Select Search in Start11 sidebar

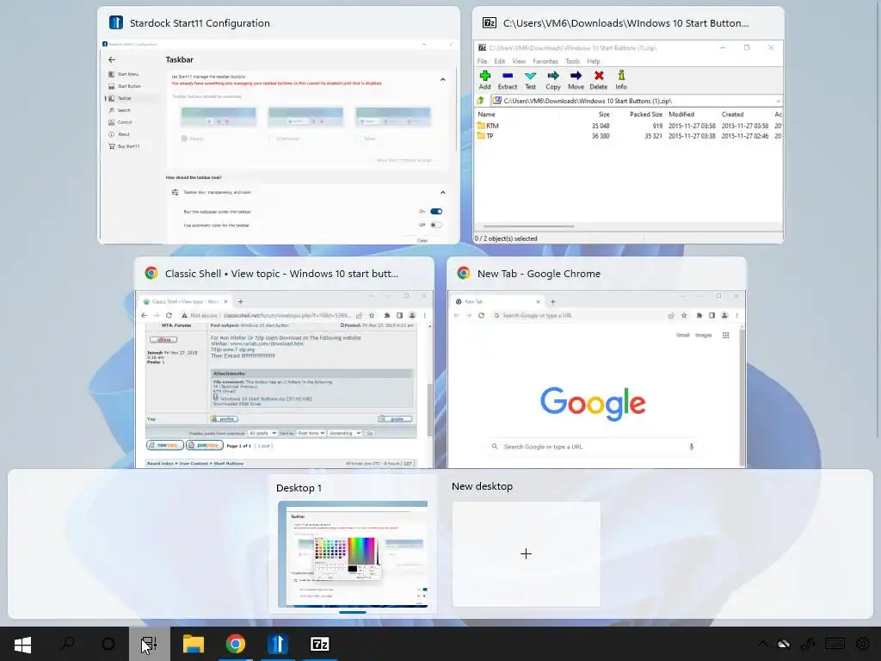coord(124,110)
